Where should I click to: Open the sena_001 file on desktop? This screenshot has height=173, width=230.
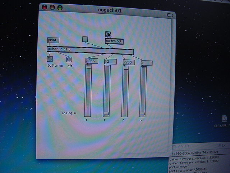point(225,121)
